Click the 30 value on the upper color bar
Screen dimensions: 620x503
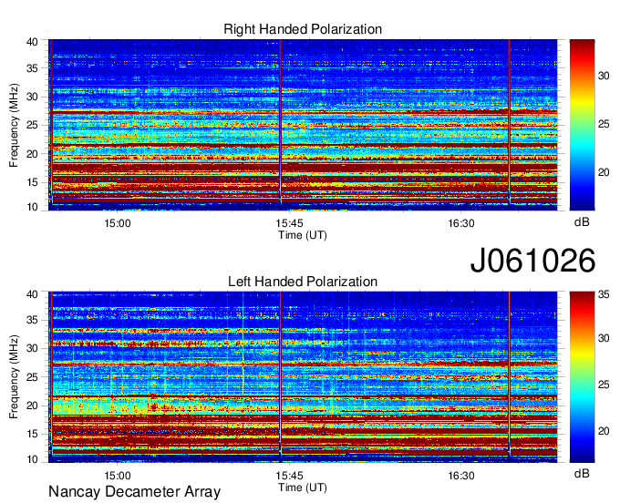[604, 76]
